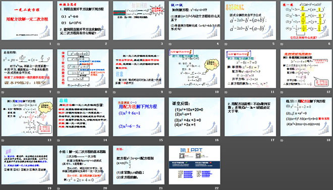
Task: Select slide 17 thumbnail
Action: click(250, 117)
